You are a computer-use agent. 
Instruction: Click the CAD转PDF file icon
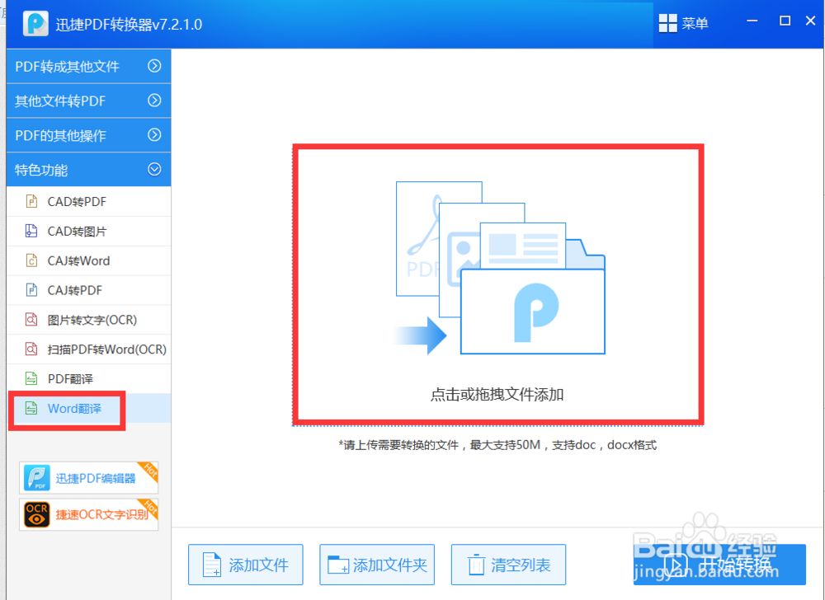click(31, 201)
